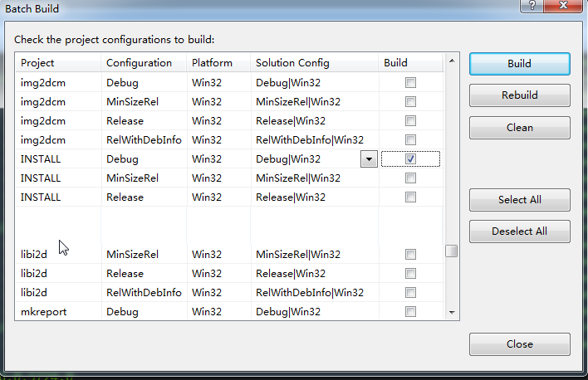Click the list scrollbar thumb
Image resolution: width=588 pixels, height=380 pixels.
tap(452, 251)
